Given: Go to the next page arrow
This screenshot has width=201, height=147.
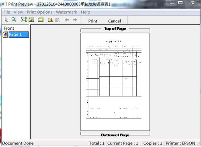Looking at the screenshot, I should tap(75, 20).
